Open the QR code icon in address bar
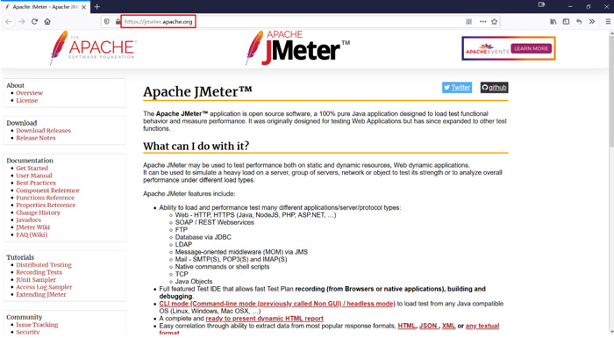 pyautogui.click(x=468, y=22)
